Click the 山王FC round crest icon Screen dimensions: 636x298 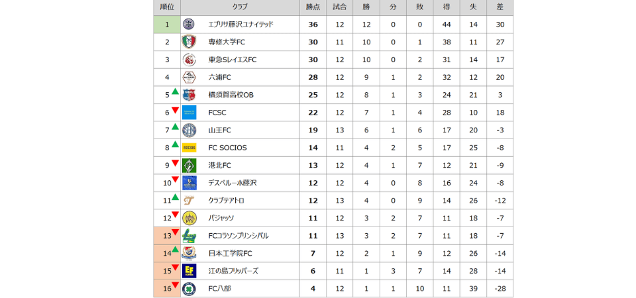pyautogui.click(x=189, y=130)
